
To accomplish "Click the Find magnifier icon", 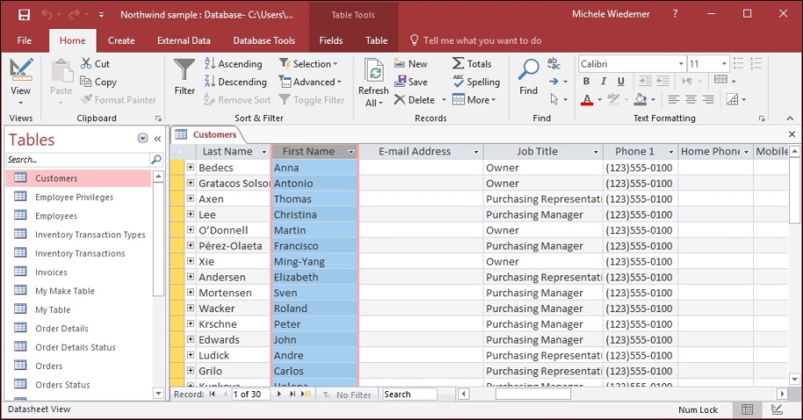I will coord(528,69).
